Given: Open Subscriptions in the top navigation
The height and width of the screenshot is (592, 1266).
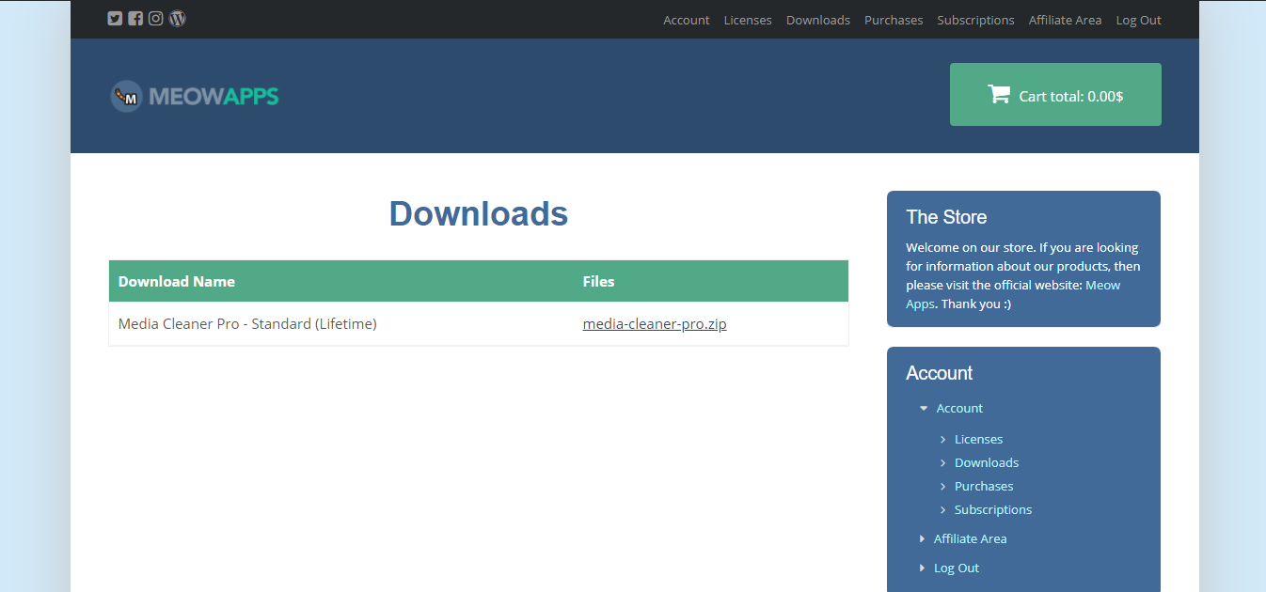Looking at the screenshot, I should coord(975,20).
